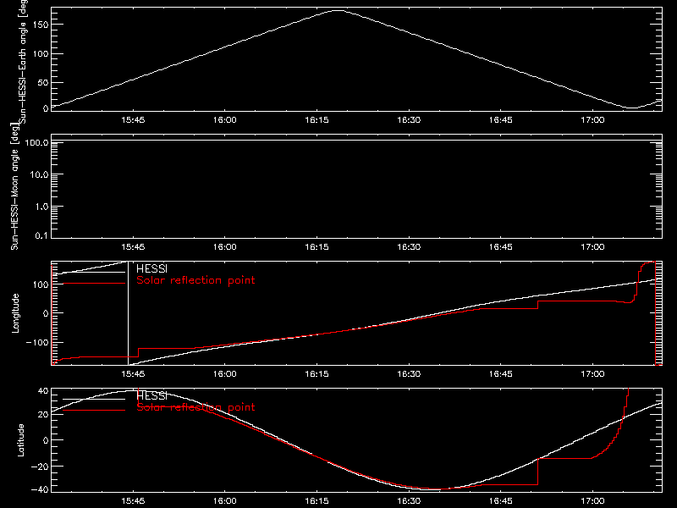
Task: Select 16:00 time label under Earth angle plot
Action: coord(224,120)
